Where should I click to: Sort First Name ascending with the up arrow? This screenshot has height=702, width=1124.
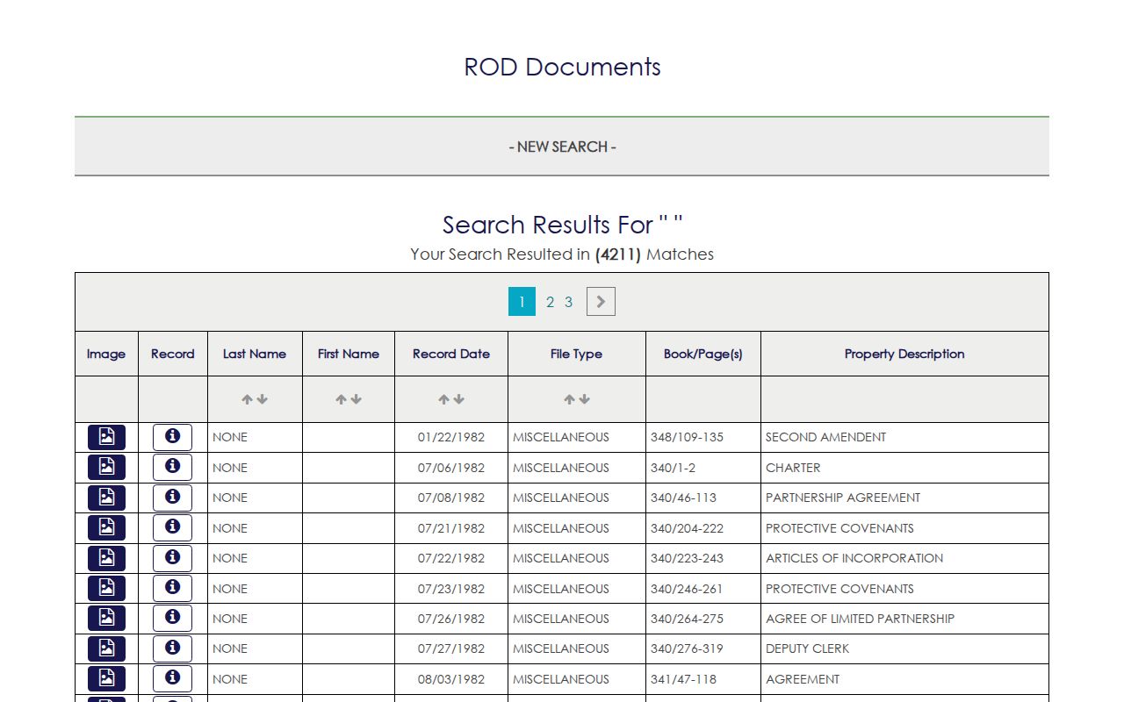(342, 399)
